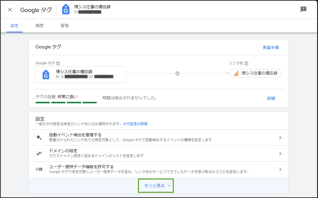The height and width of the screenshot is (198, 318).
Task: Switch to the 管理 tab
Action: coord(65,26)
